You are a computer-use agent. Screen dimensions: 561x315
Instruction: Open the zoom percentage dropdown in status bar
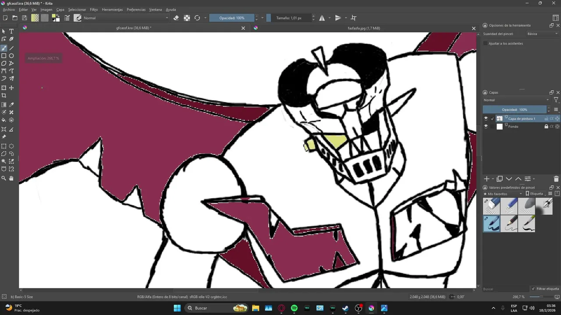click(x=519, y=297)
